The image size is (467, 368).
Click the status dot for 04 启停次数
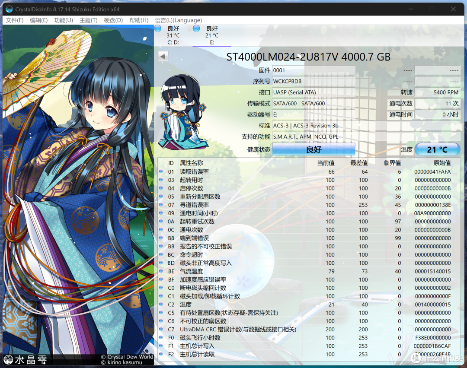point(161,188)
